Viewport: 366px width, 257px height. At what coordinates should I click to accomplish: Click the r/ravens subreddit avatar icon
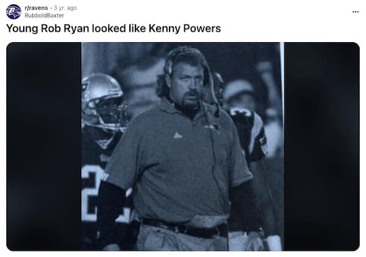tap(13, 11)
